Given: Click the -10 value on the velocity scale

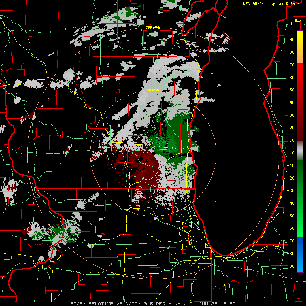Looking at the screenshot, I should (x=291, y=166).
